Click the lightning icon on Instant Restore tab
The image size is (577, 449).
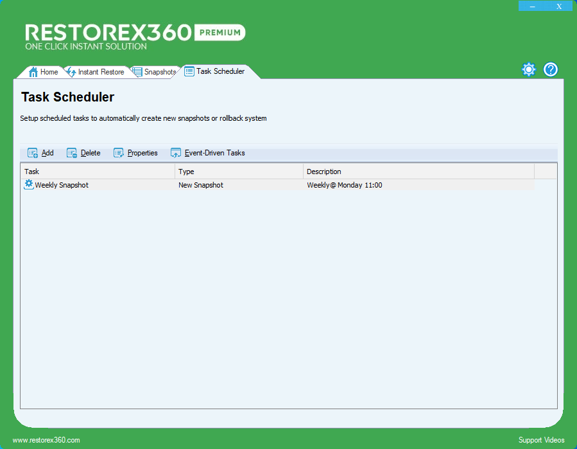tap(73, 72)
